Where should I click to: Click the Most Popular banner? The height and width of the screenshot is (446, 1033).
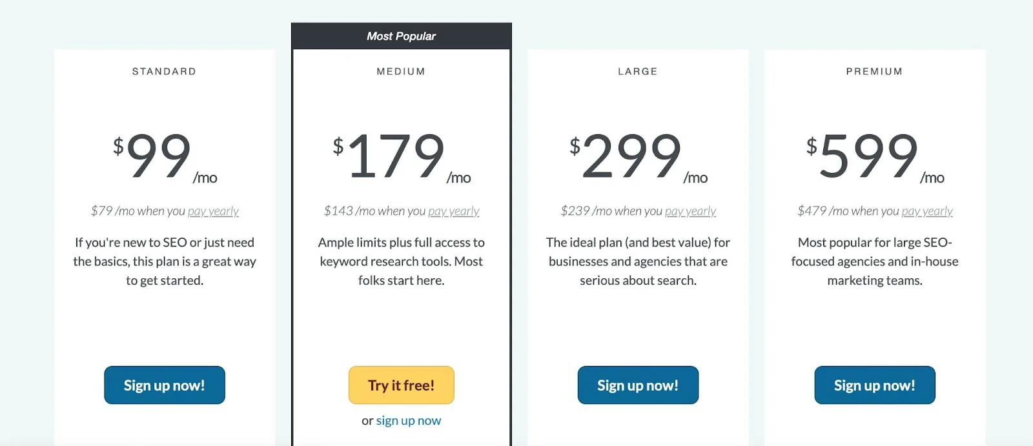tap(401, 36)
